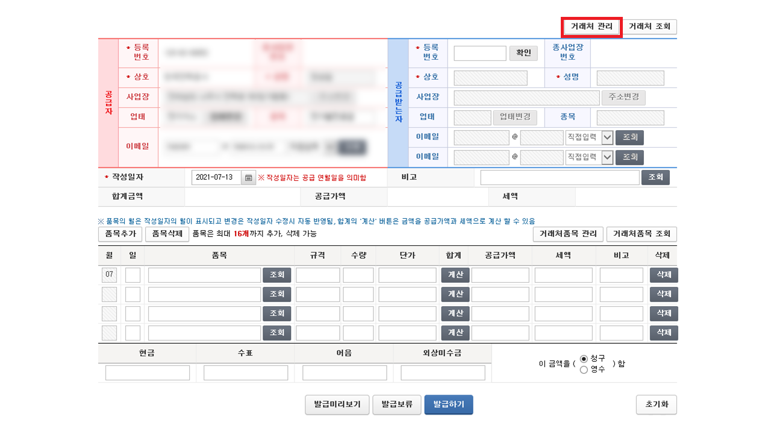The height and width of the screenshot is (434, 771).
Task: Click first row 규격 field
Action: [x=318, y=275]
